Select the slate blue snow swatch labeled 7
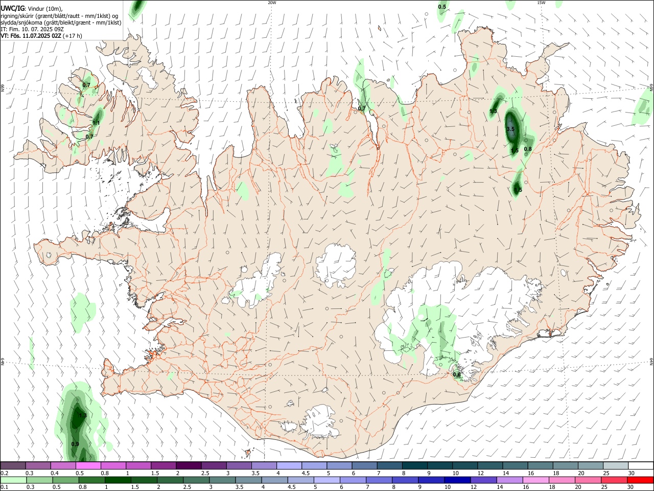This screenshot has width=654, height=491. [389, 465]
